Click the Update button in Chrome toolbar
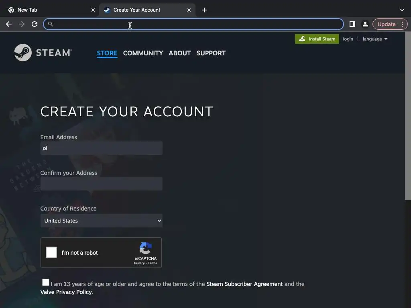The image size is (411, 308). pyautogui.click(x=387, y=24)
